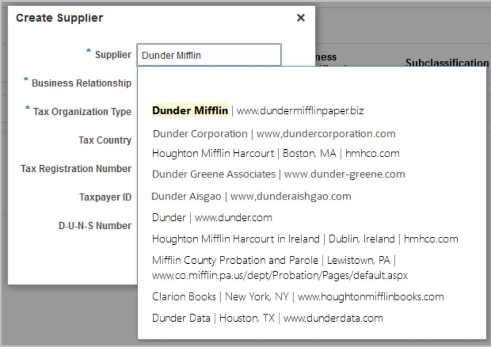Close the Create Supplier dialog
The image size is (491, 347).
pyautogui.click(x=300, y=18)
